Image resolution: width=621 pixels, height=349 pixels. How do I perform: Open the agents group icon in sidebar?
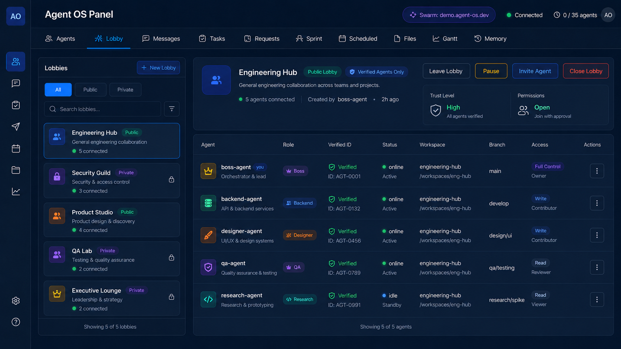pyautogui.click(x=16, y=62)
